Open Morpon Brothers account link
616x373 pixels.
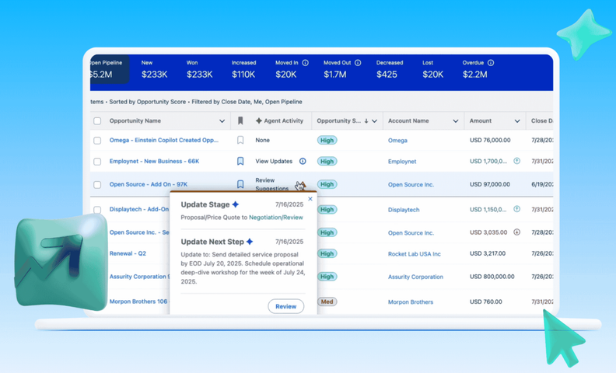(x=411, y=302)
